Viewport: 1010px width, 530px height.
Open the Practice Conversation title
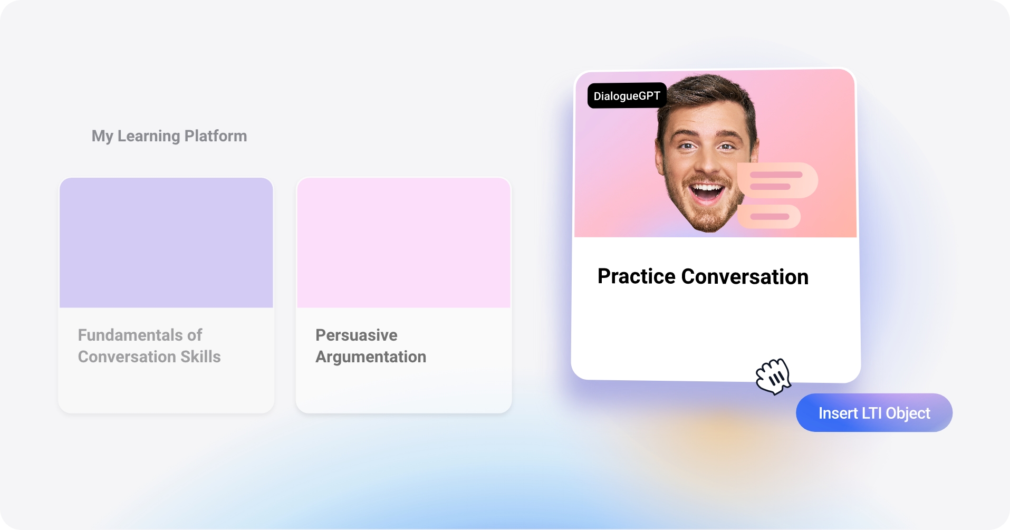click(703, 277)
